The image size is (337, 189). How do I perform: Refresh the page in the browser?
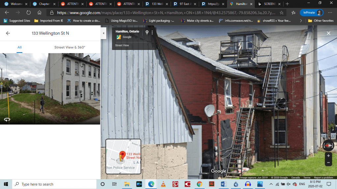pos(28,12)
